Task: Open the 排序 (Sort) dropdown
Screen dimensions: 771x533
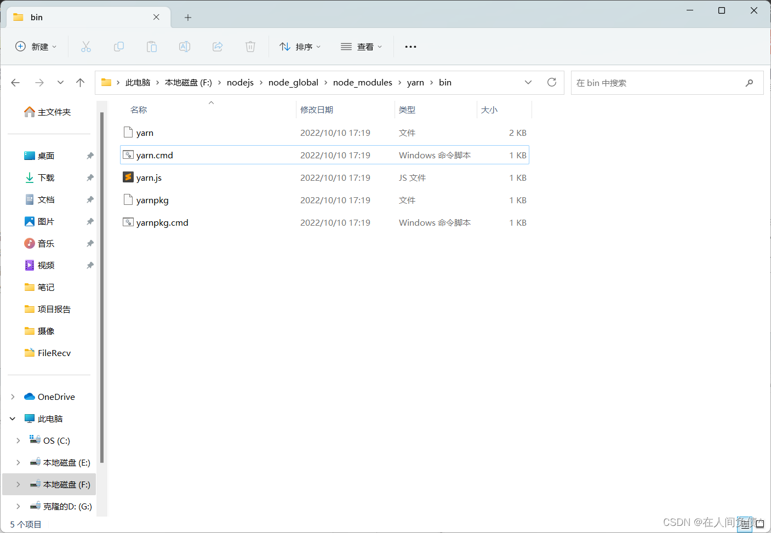Action: click(x=300, y=47)
